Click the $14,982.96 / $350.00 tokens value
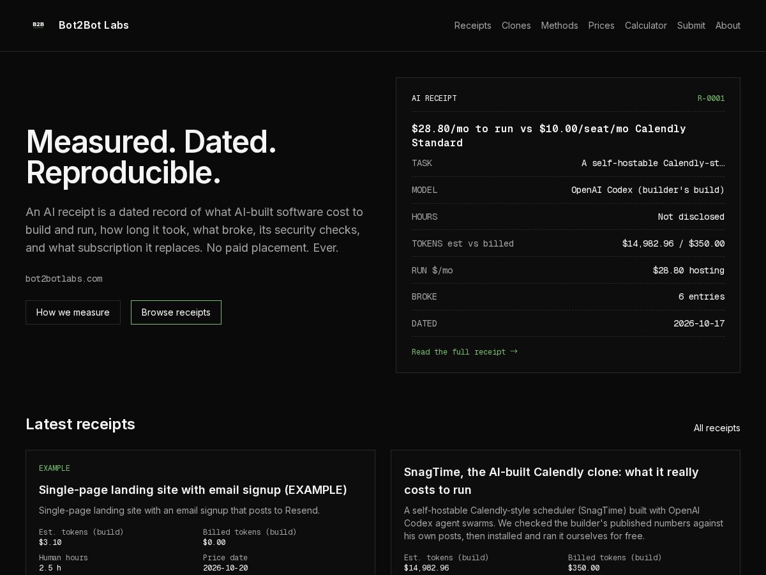 (673, 243)
